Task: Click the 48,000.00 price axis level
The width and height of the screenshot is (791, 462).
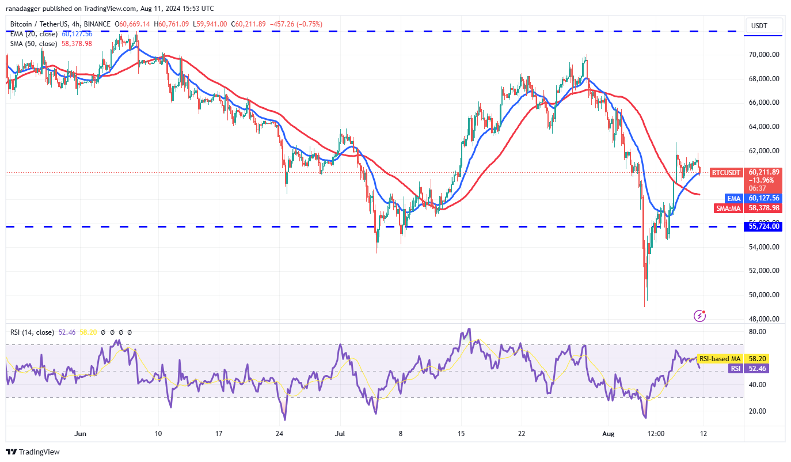Action: coord(764,319)
